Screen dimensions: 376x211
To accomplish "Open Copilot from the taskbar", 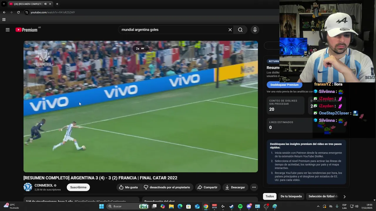I will click(163, 206).
